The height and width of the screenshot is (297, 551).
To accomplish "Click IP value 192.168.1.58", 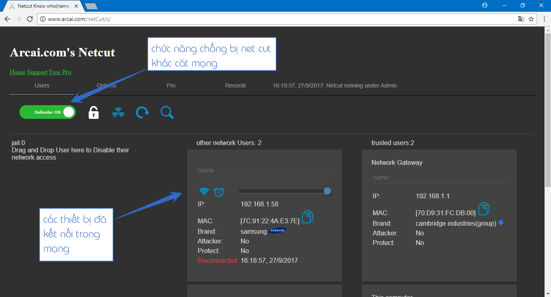I will coord(260,204).
